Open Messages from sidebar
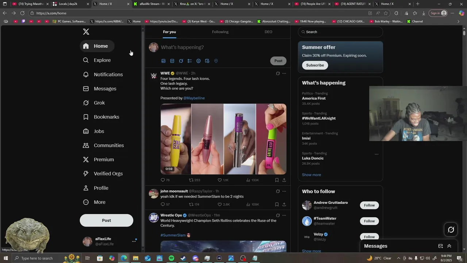 (x=100, y=89)
